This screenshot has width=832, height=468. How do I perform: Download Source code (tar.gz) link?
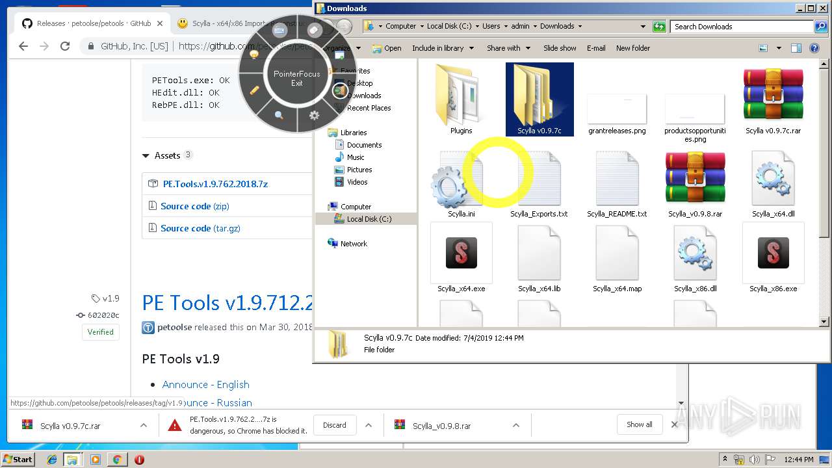(200, 228)
